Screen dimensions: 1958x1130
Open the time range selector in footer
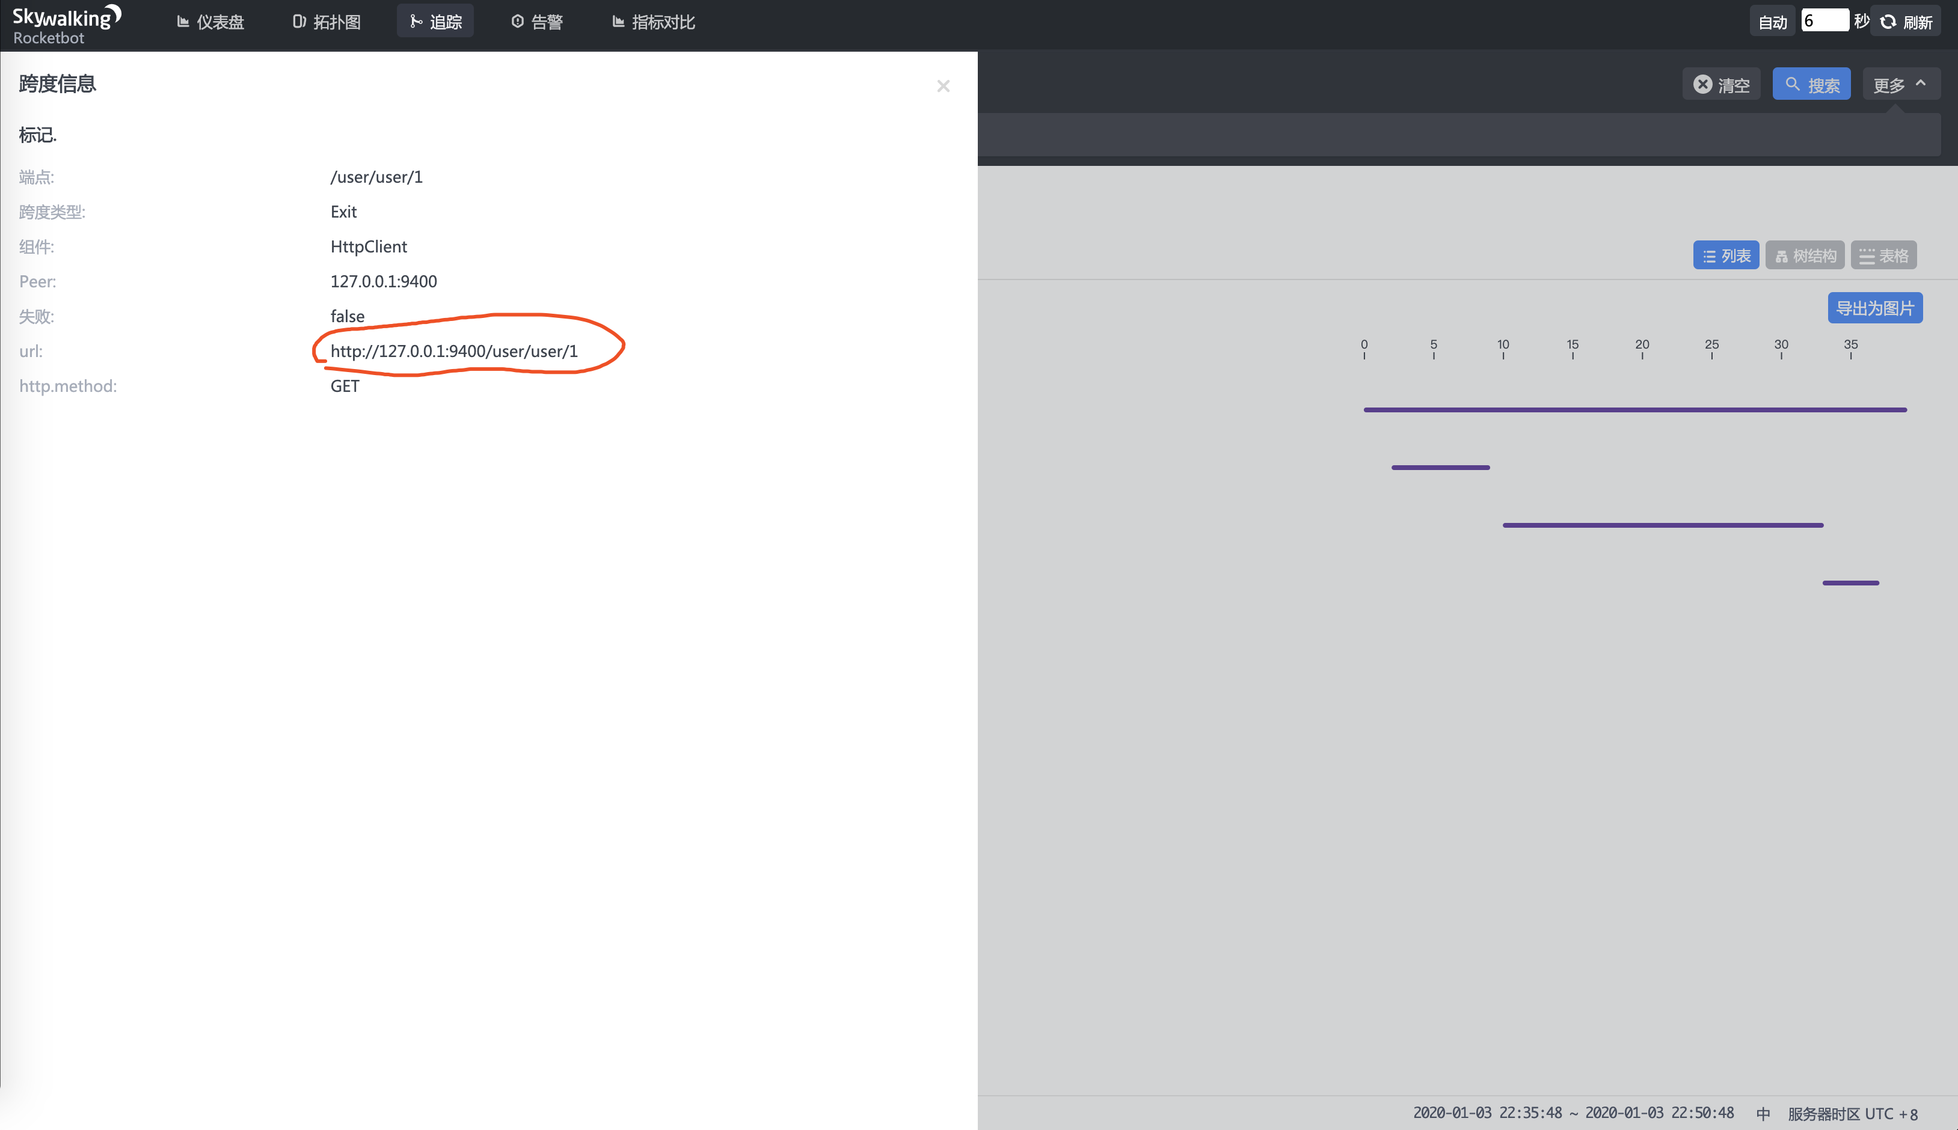[1573, 1113]
